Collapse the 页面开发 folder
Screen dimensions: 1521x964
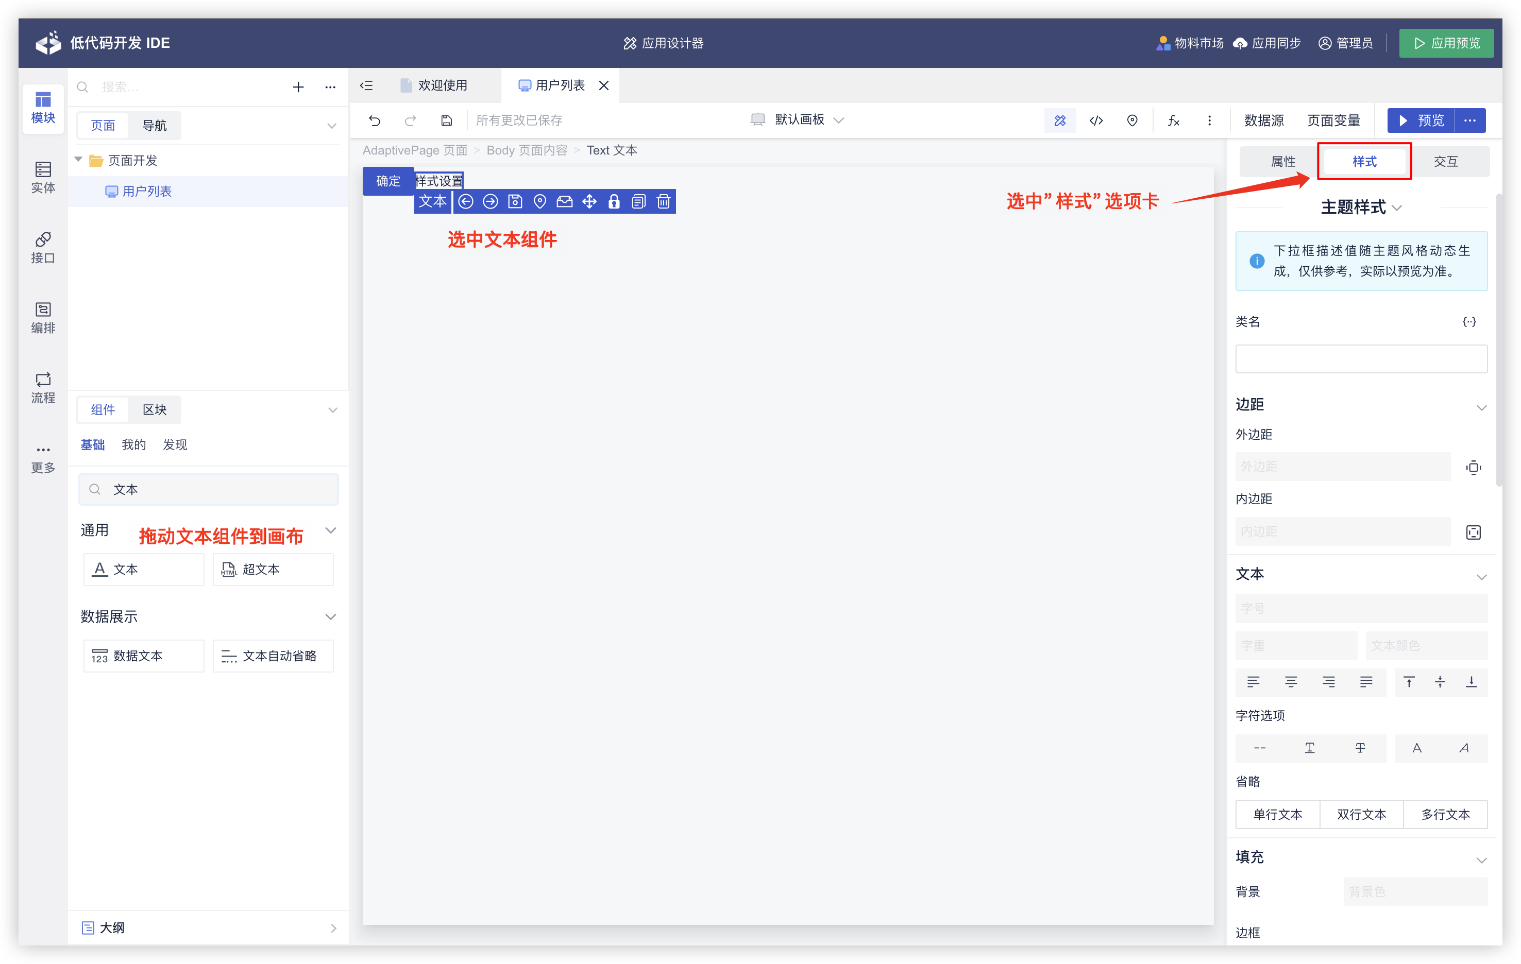(x=79, y=160)
